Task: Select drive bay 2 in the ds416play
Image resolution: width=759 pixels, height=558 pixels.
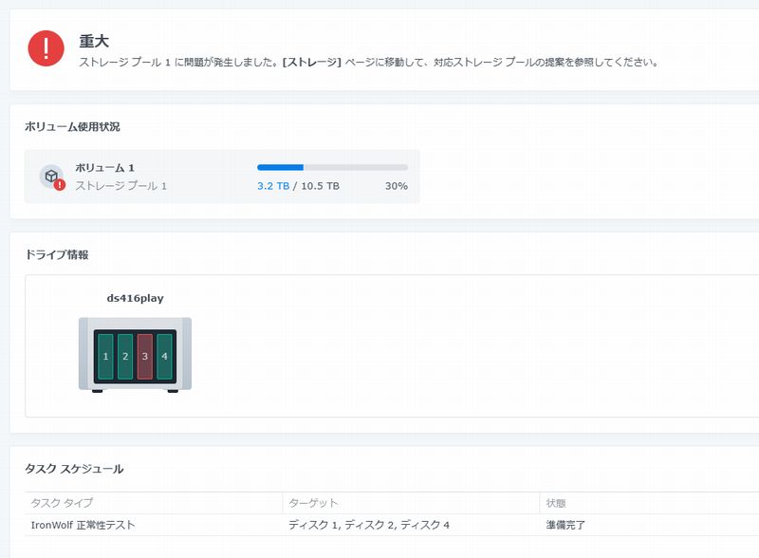Action: tap(125, 357)
